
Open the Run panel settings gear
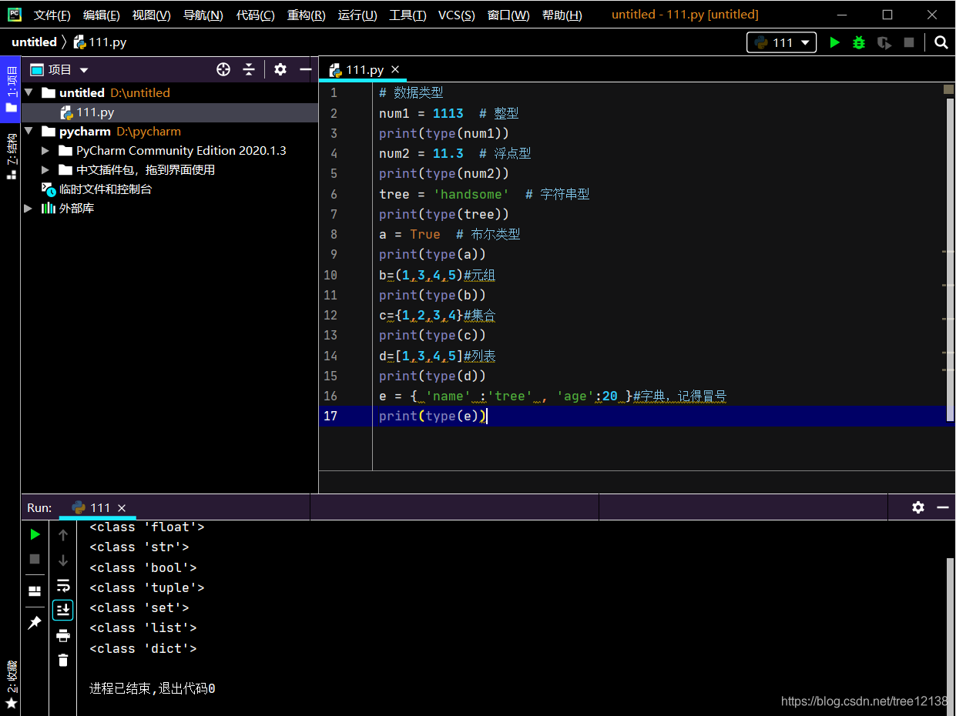click(x=917, y=507)
